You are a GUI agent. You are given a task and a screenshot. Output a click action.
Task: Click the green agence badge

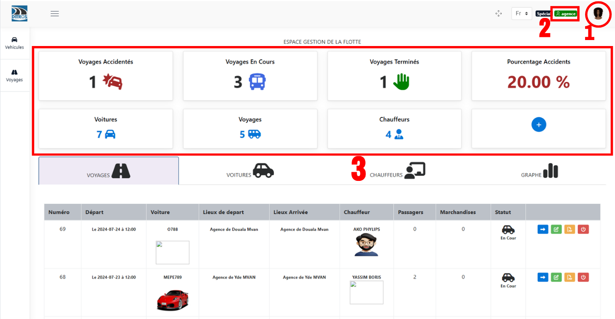565,14
